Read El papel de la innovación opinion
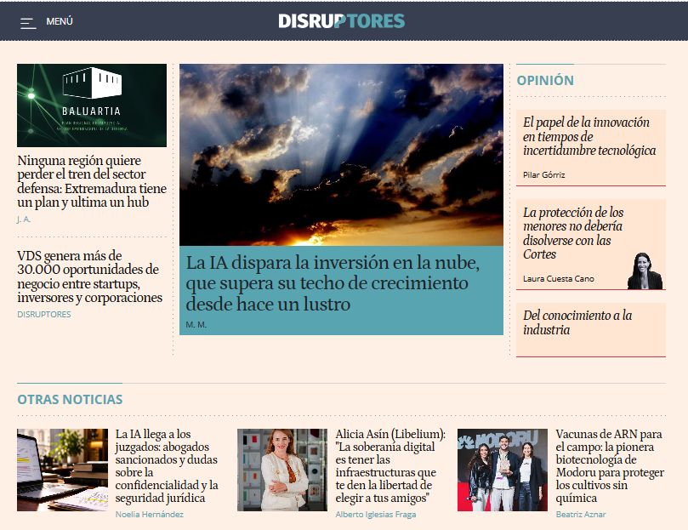The height and width of the screenshot is (530, 688). pyautogui.click(x=588, y=137)
